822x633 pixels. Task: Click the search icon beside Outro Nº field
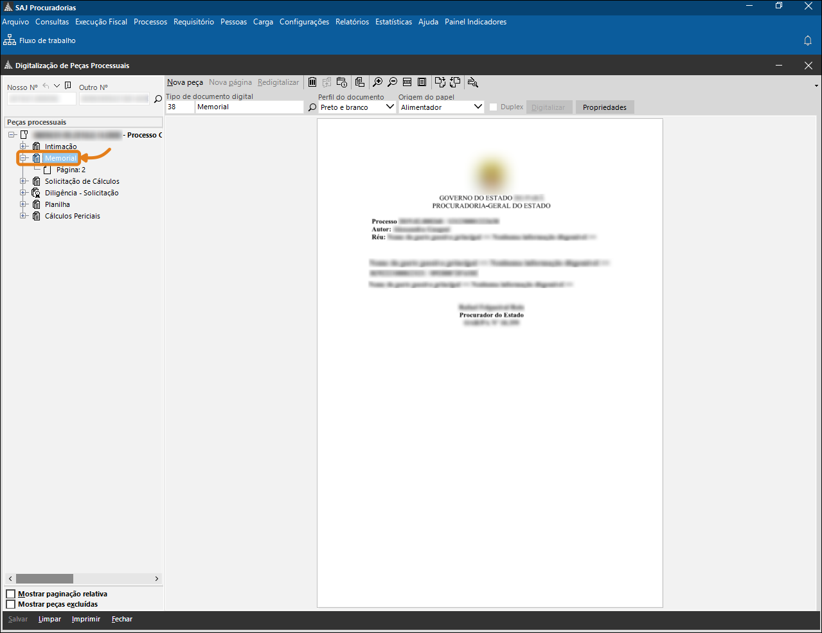tap(158, 99)
